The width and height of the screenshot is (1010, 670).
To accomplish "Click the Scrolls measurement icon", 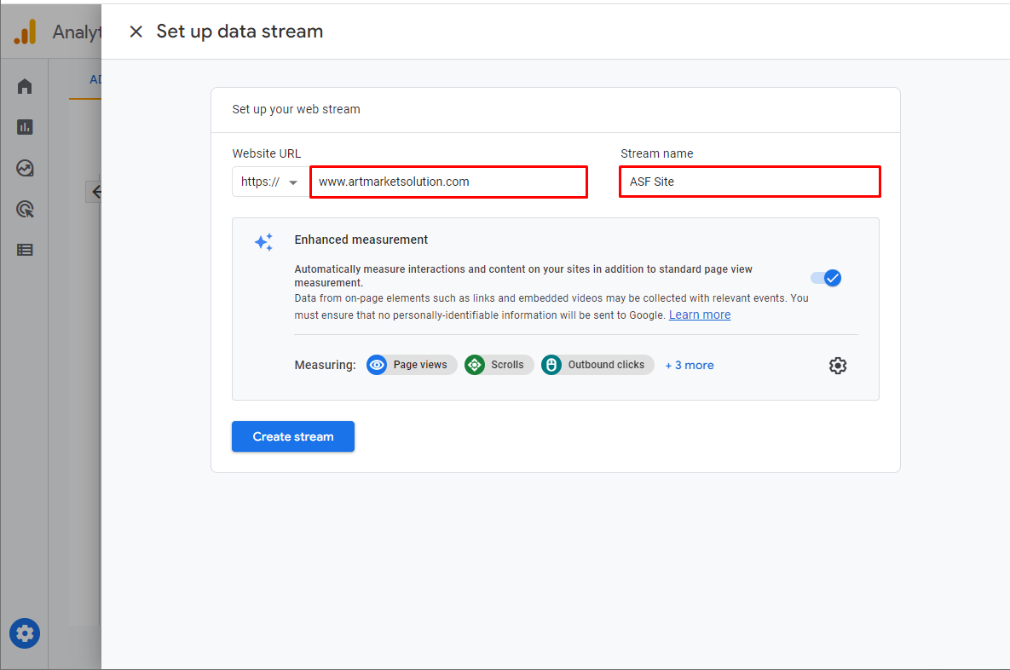I will (x=475, y=365).
